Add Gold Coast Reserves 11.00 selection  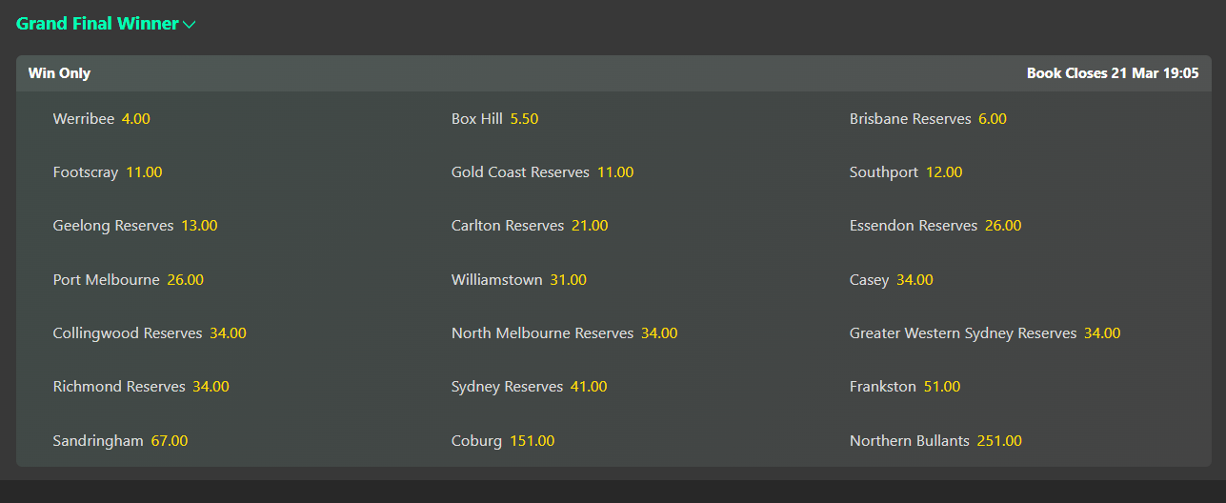[542, 172]
